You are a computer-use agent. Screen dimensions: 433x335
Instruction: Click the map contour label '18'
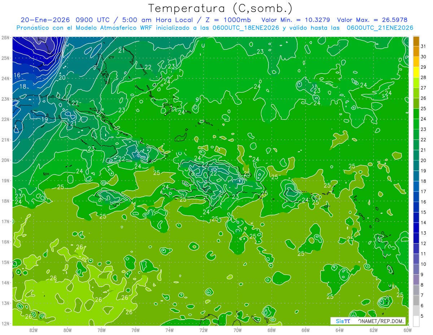(23, 86)
